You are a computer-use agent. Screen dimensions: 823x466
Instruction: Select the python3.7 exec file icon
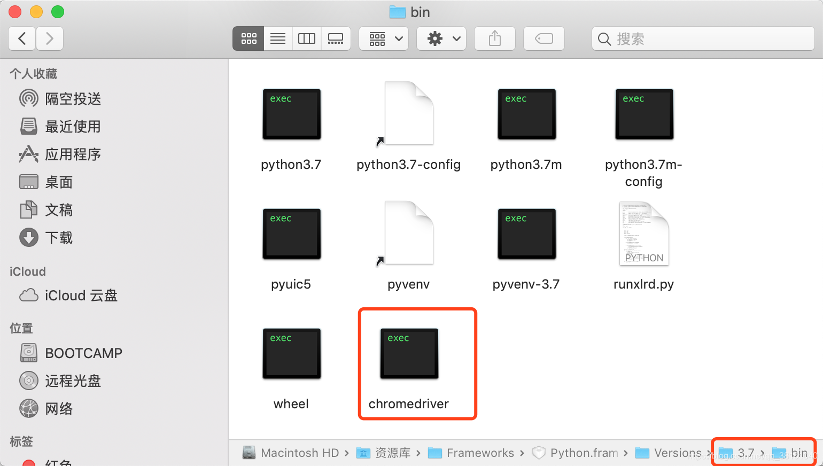tap(292, 114)
